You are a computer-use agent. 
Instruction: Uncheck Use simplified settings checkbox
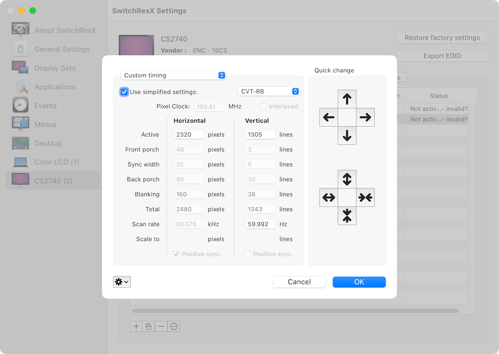(x=124, y=92)
